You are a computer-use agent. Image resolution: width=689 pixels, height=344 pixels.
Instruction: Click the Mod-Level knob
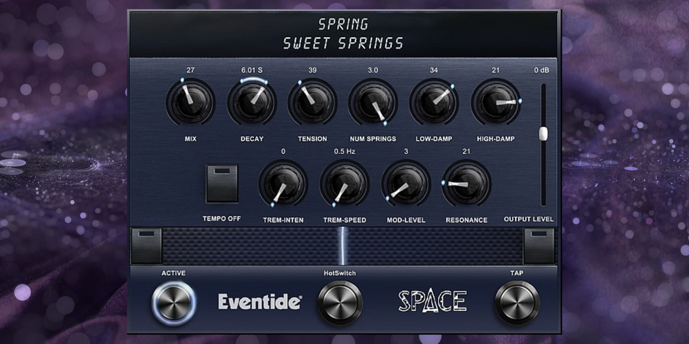click(406, 184)
